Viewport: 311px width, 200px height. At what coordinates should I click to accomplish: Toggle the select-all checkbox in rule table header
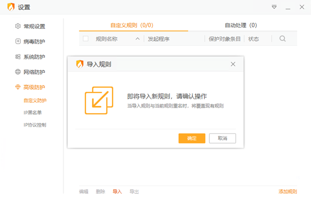coord(86,38)
